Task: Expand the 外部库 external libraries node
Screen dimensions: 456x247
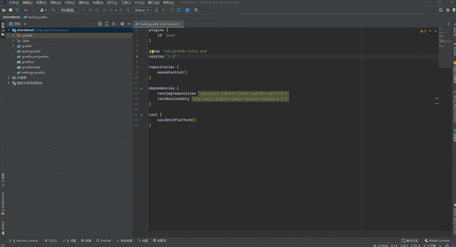Action: tap(9, 78)
